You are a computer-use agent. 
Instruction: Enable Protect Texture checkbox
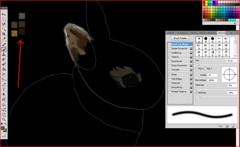tap(170, 91)
